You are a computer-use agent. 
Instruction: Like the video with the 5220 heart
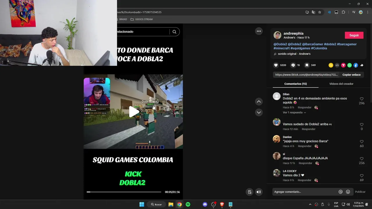coord(276,65)
